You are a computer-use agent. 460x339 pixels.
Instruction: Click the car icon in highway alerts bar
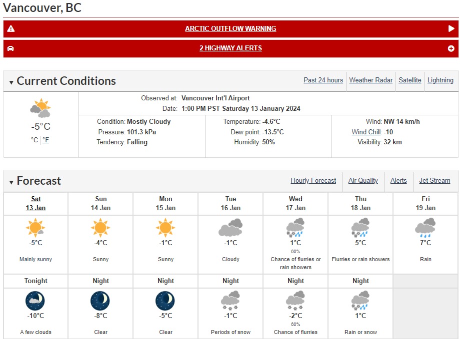(x=10, y=48)
